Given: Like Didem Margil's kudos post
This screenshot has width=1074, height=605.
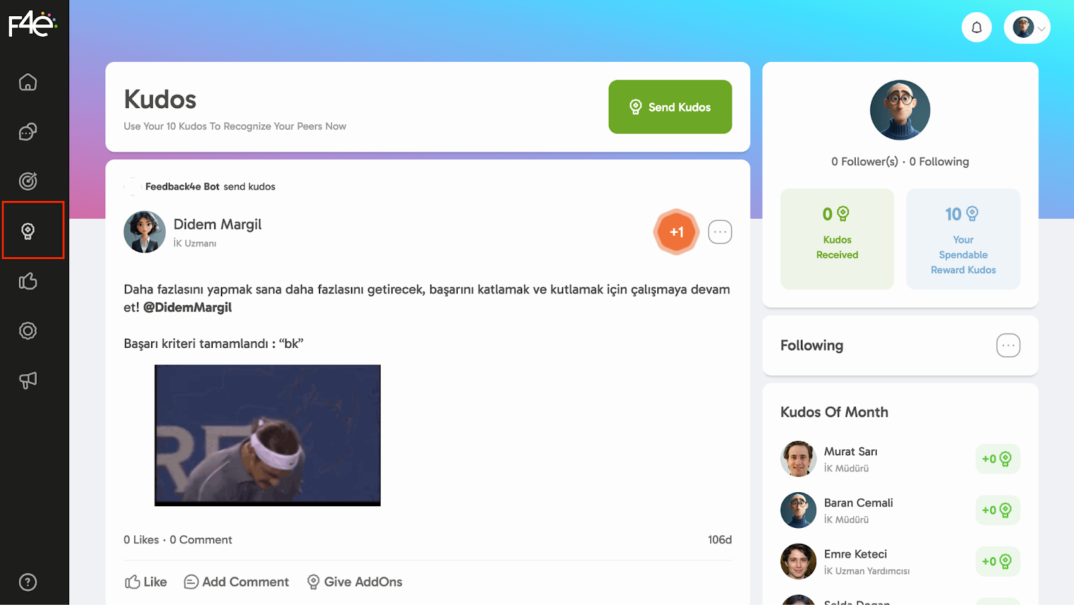Looking at the screenshot, I should tap(146, 582).
